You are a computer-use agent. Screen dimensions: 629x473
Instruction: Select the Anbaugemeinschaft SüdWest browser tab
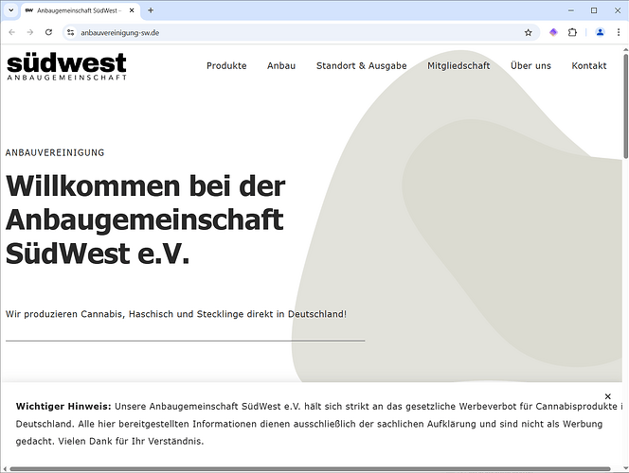80,10
